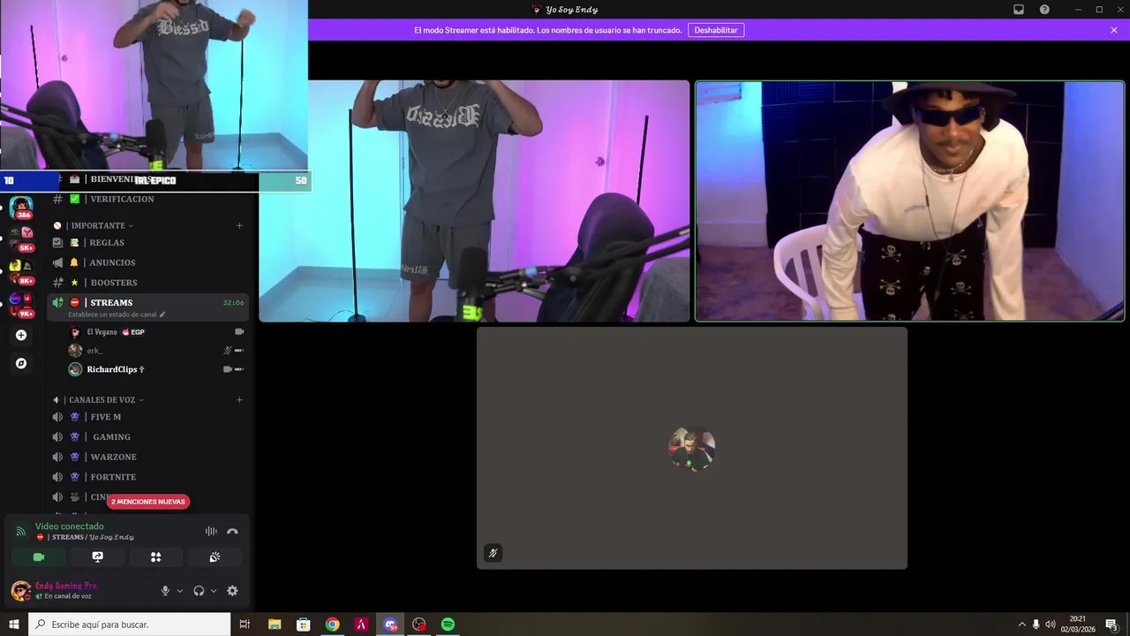Open the help icon in title bar

coord(1044,10)
